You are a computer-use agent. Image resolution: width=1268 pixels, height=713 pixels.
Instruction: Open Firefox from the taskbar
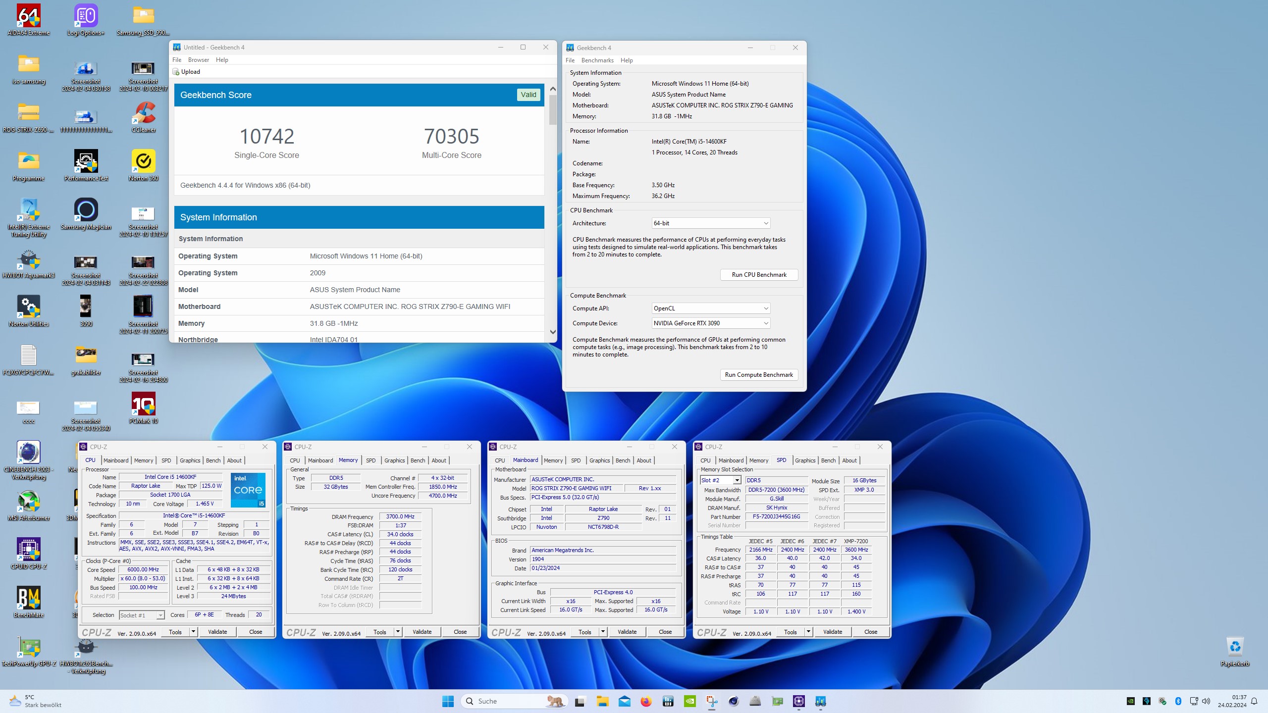pos(646,701)
